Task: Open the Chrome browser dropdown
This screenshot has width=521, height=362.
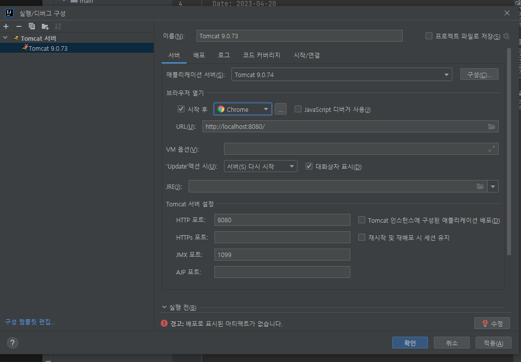Action: click(243, 109)
